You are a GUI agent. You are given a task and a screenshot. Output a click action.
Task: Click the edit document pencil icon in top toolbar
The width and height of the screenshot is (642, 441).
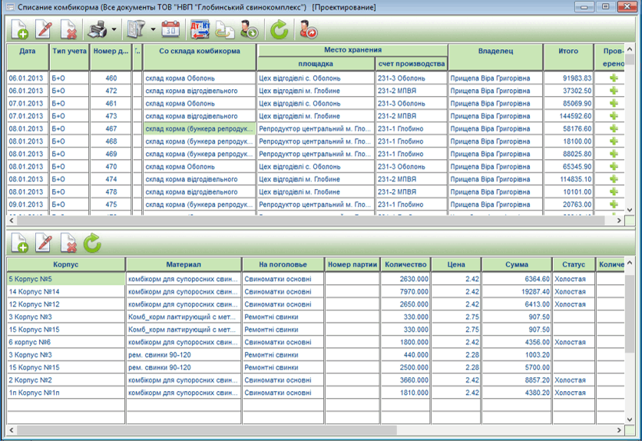(44, 31)
